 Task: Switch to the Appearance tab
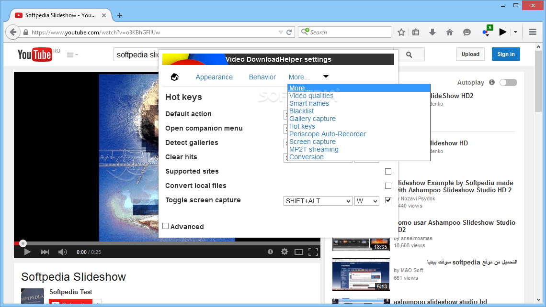point(214,77)
